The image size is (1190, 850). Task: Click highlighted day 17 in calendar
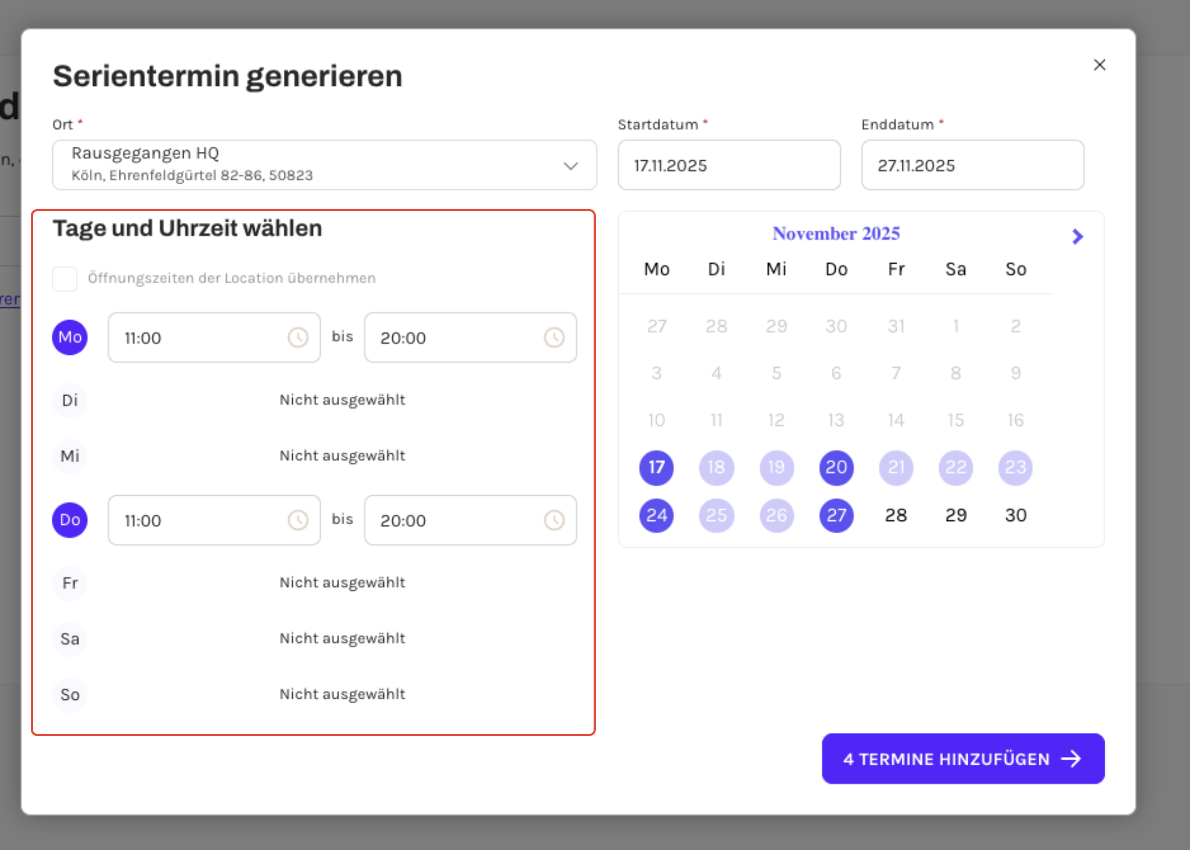point(656,468)
